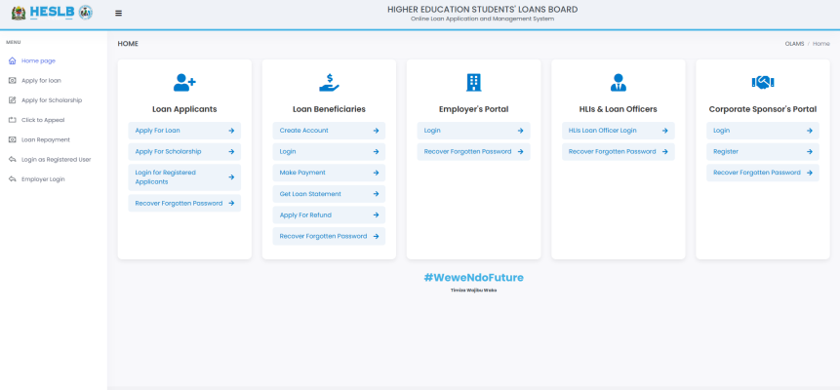Click Create Account text under Loan Beneficiaries
Viewport: 840px width, 390px height.
click(303, 131)
